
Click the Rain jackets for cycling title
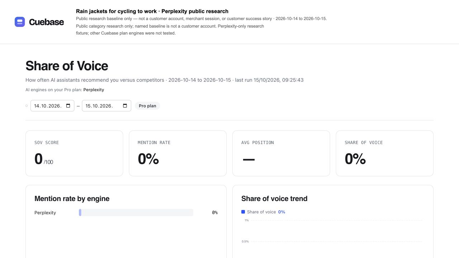click(152, 11)
